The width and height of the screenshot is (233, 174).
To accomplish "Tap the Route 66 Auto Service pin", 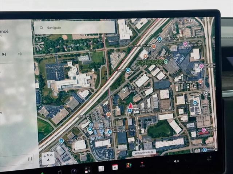I will coord(110,132).
